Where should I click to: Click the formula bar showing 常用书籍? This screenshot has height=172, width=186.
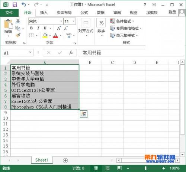click(x=131, y=53)
